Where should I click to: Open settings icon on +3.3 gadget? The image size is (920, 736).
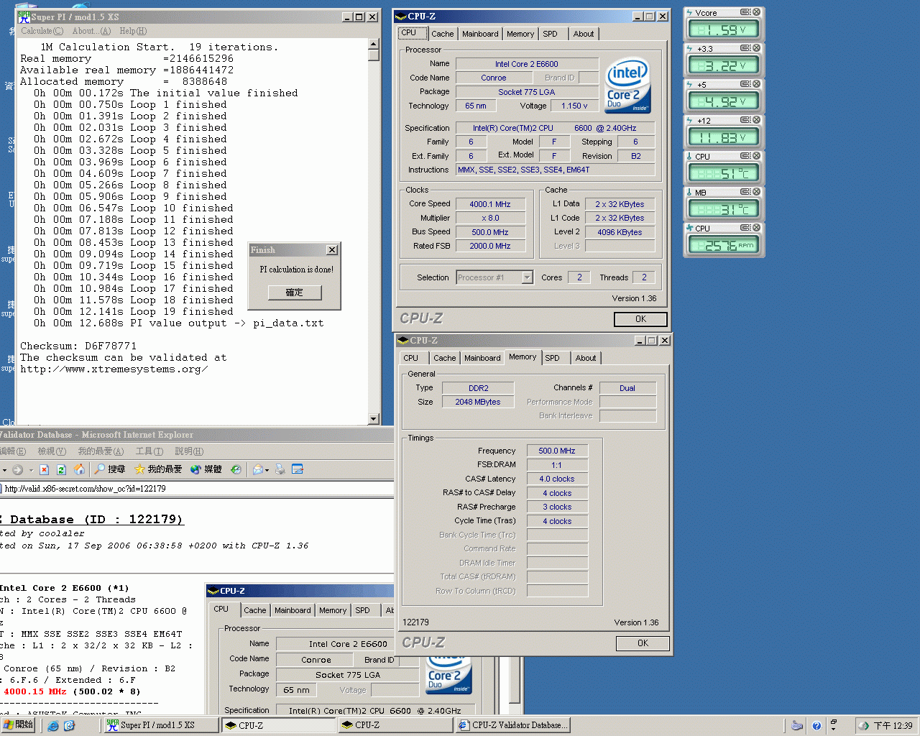746,48
